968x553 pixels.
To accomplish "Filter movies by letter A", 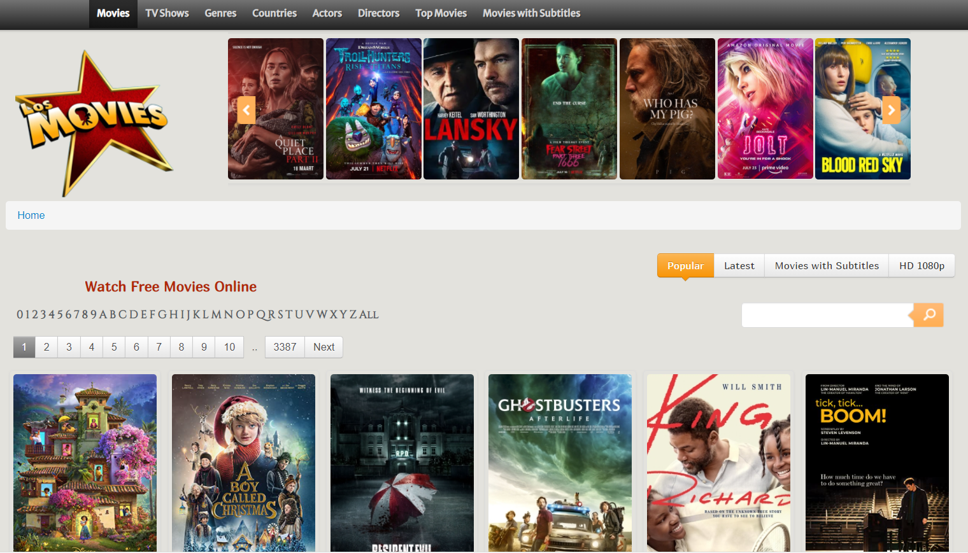I will click(x=103, y=314).
